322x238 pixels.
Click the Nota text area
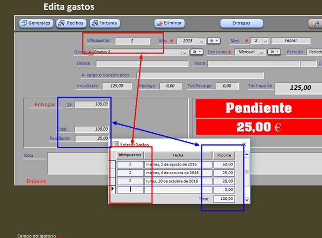pos(78,163)
